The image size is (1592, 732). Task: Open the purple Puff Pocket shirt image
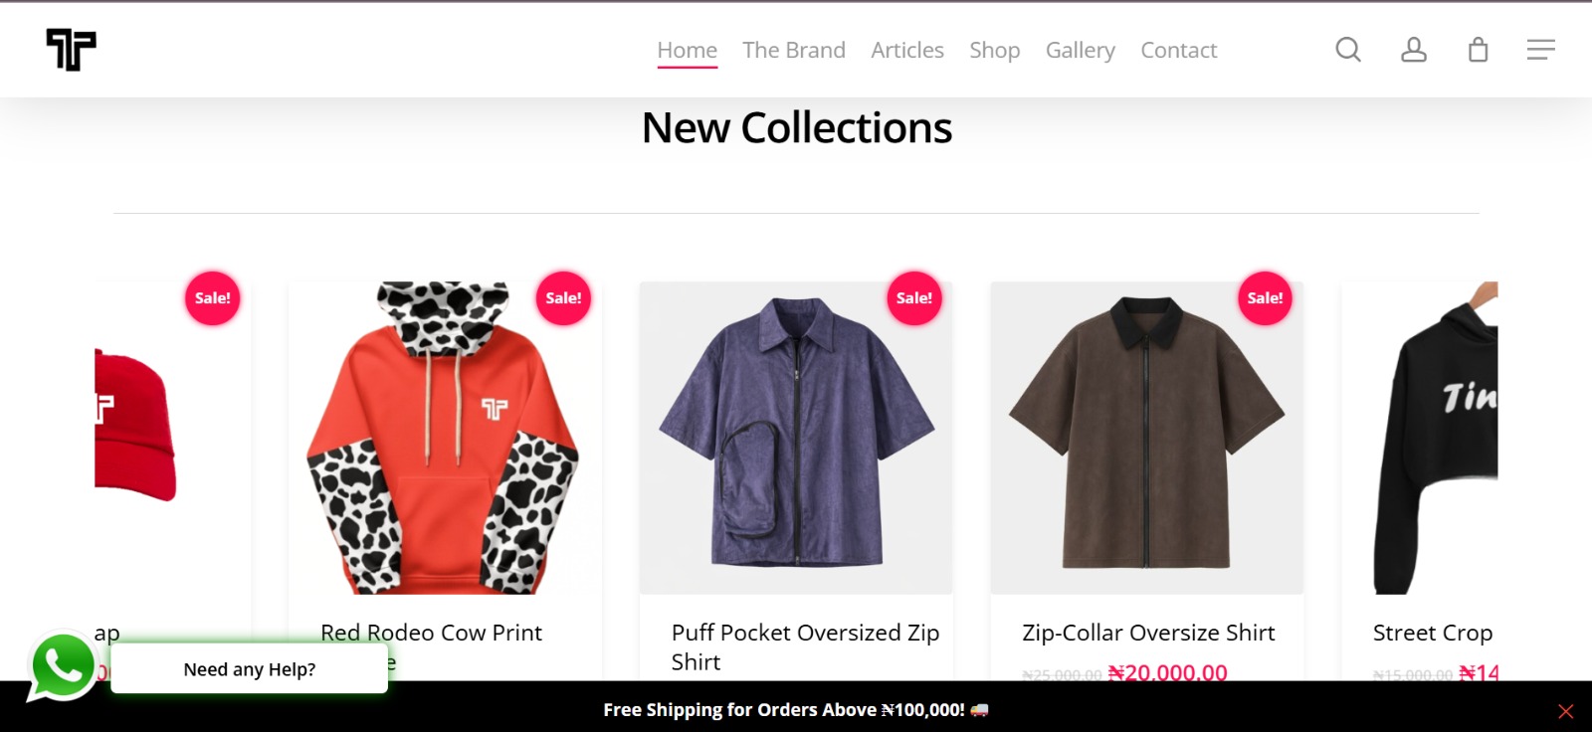pyautogui.click(x=795, y=438)
